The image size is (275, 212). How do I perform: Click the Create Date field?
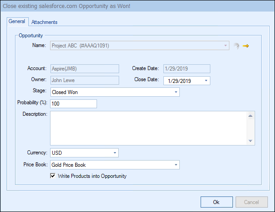pos(186,69)
